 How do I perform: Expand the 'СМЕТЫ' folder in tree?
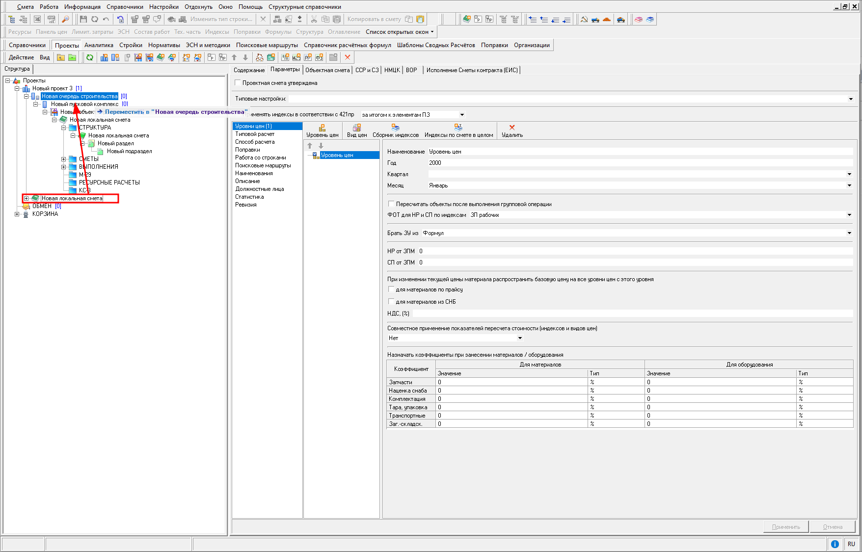pyautogui.click(x=63, y=159)
